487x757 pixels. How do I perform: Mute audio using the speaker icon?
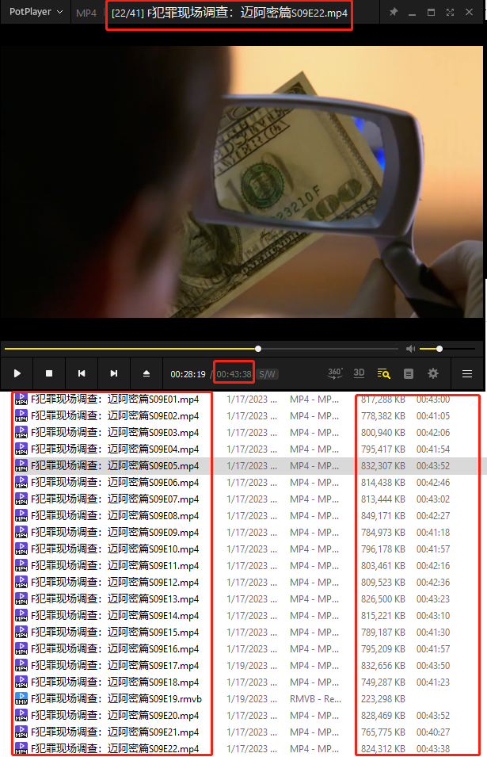[410, 349]
